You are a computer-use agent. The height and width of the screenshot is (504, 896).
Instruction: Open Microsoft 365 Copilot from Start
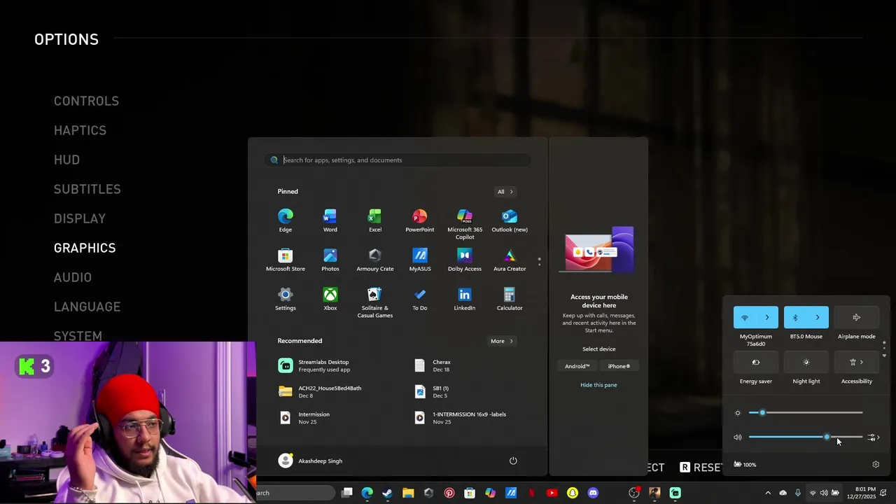coord(465,224)
